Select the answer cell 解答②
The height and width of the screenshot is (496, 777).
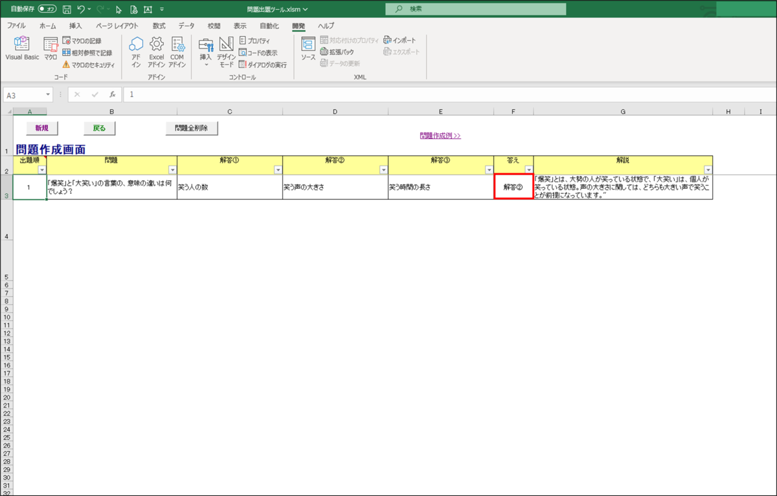tap(513, 187)
